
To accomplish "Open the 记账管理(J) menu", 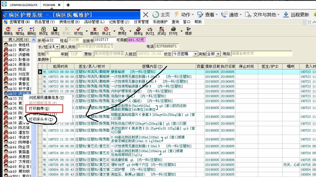I will [x=119, y=22].
